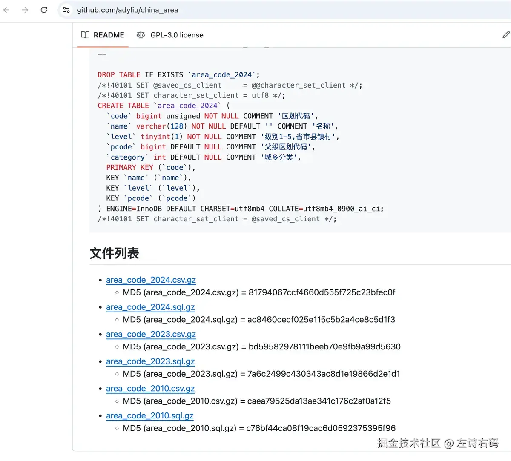Download area_code_2024.csv.gz
The image size is (511, 461).
(x=151, y=280)
